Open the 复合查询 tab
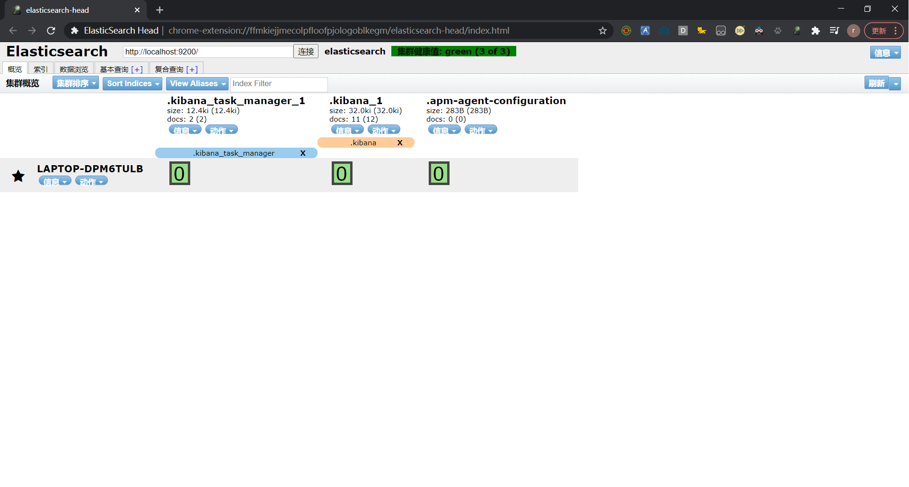This screenshot has width=909, height=487. click(169, 69)
